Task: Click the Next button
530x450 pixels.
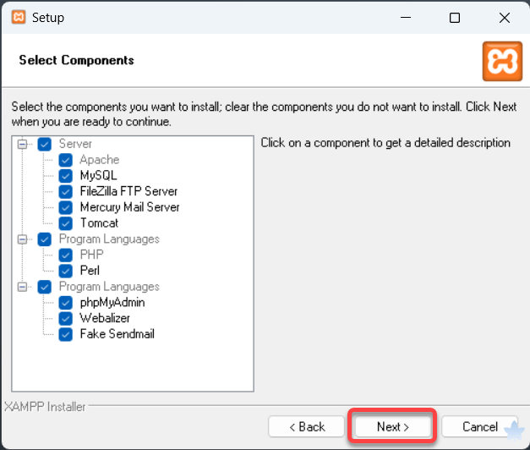Action: click(393, 426)
